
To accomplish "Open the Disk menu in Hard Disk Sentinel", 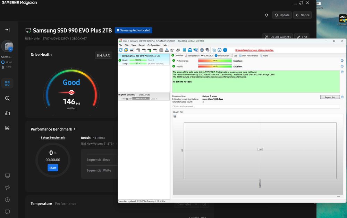I will (x=127, y=45).
